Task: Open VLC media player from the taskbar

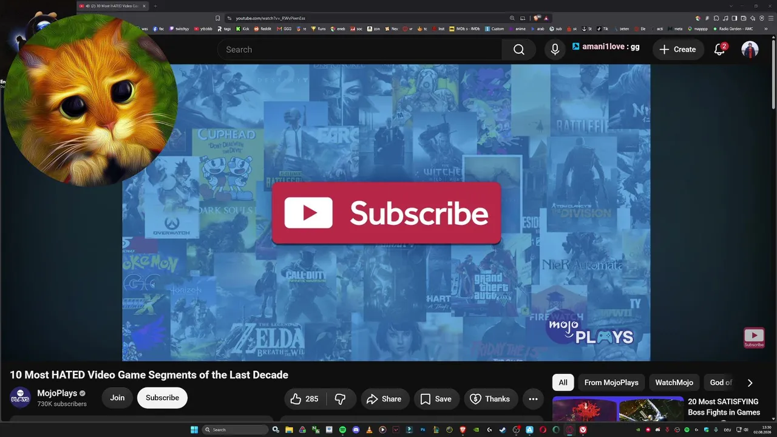Action: pyautogui.click(x=369, y=430)
